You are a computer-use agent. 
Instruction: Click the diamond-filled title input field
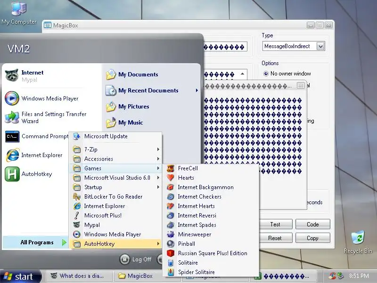(x=225, y=47)
